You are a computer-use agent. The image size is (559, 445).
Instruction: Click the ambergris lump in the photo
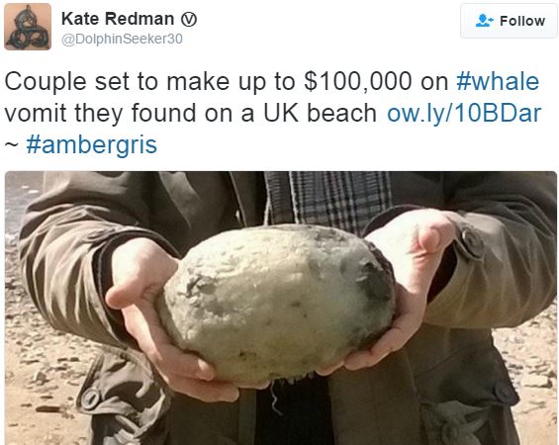(x=277, y=304)
